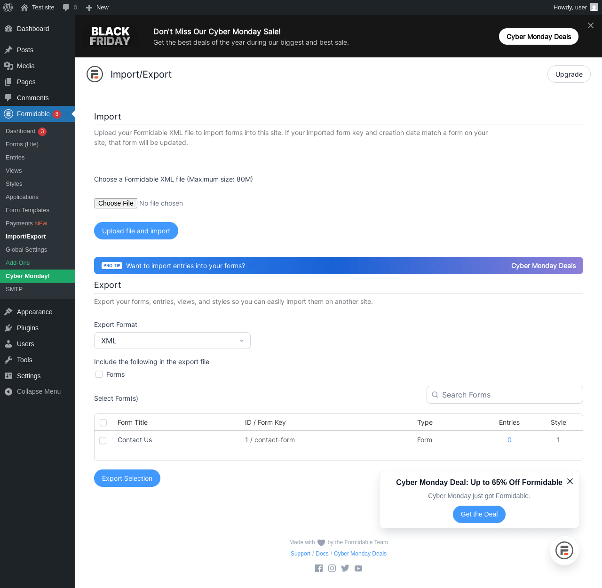Click the Media icon in sidebar
This screenshot has width=602, height=588.
8,66
